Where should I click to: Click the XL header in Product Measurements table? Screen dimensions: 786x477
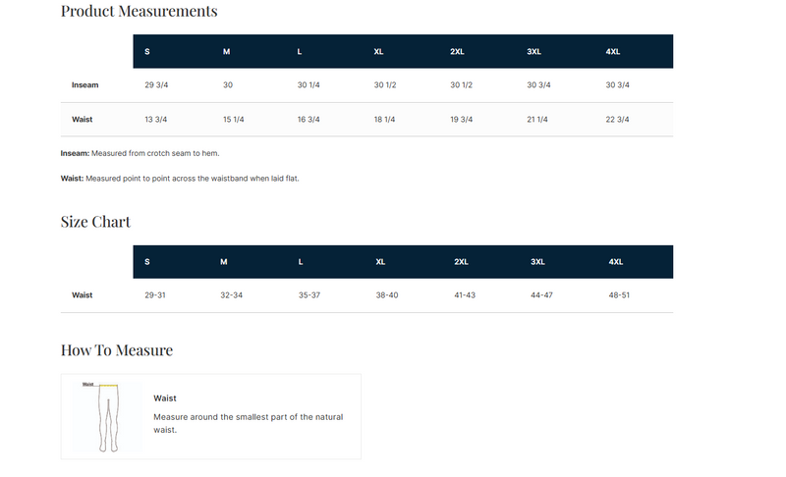click(x=378, y=52)
